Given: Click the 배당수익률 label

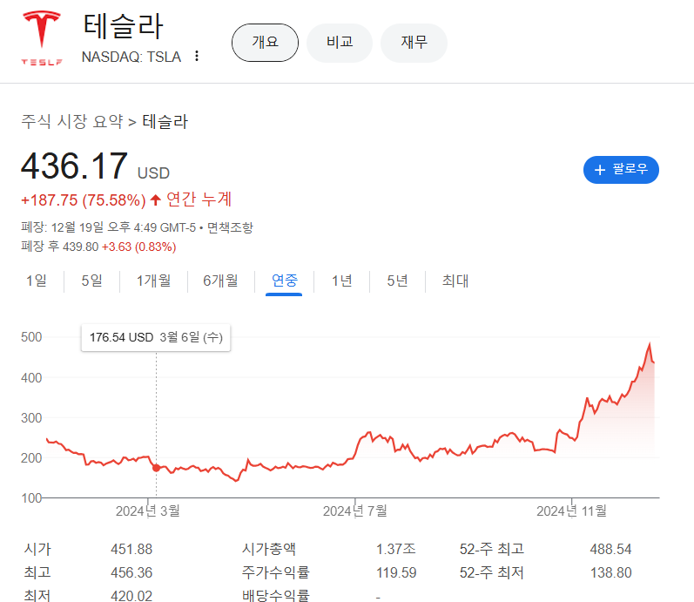Looking at the screenshot, I should [x=276, y=596].
